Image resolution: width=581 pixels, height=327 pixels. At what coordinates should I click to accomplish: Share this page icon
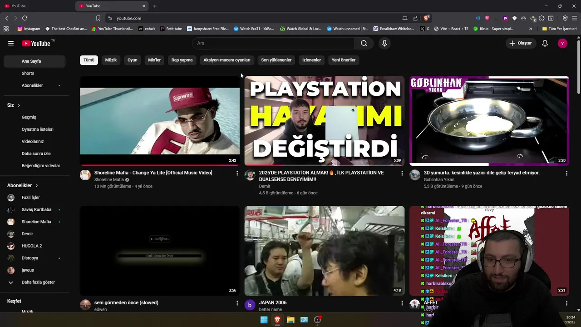[x=415, y=18]
